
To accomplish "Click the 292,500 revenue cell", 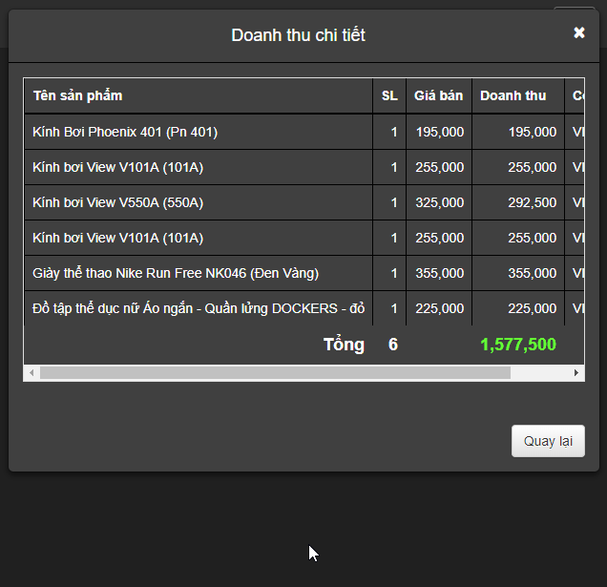I will point(533,202).
